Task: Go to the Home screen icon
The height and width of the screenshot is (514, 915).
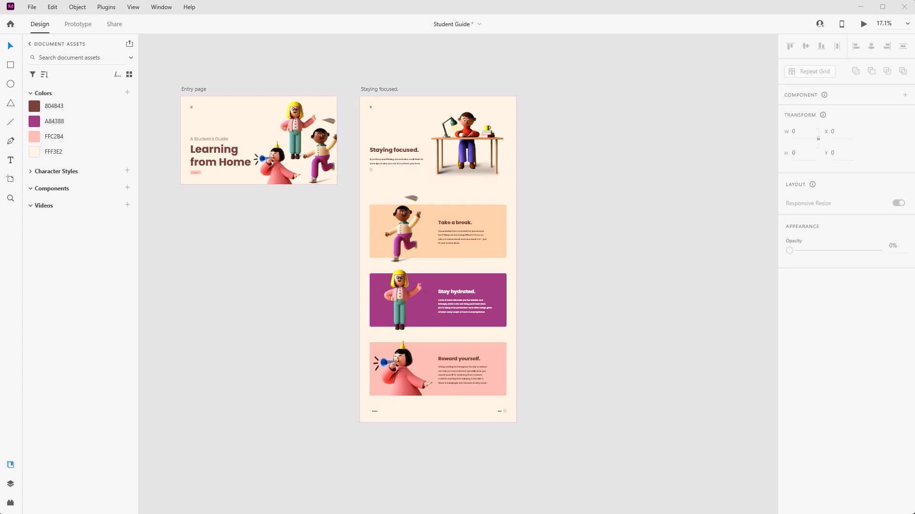Action: [10, 24]
